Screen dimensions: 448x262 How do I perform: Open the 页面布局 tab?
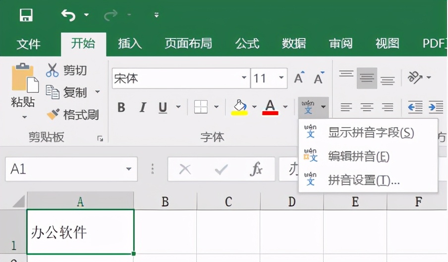[x=188, y=44]
